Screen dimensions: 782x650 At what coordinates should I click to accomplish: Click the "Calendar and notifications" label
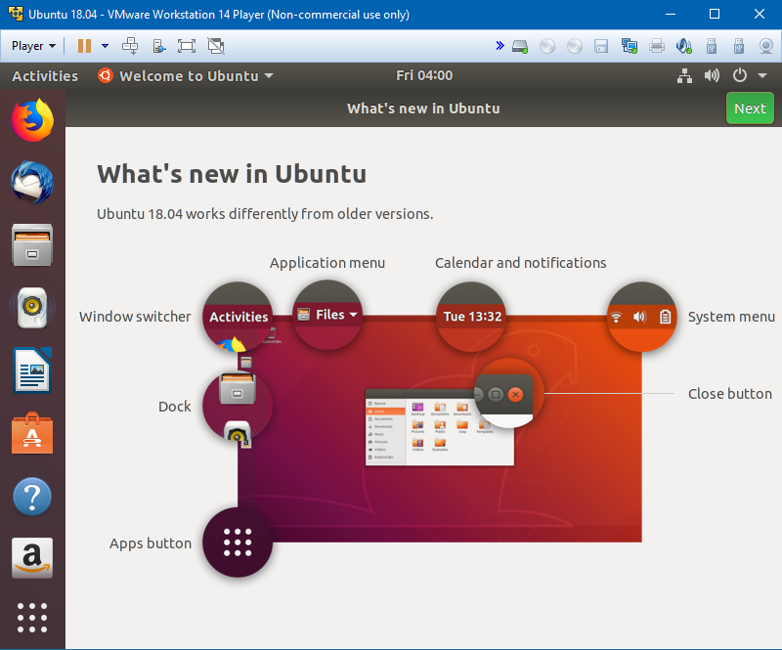tap(521, 263)
